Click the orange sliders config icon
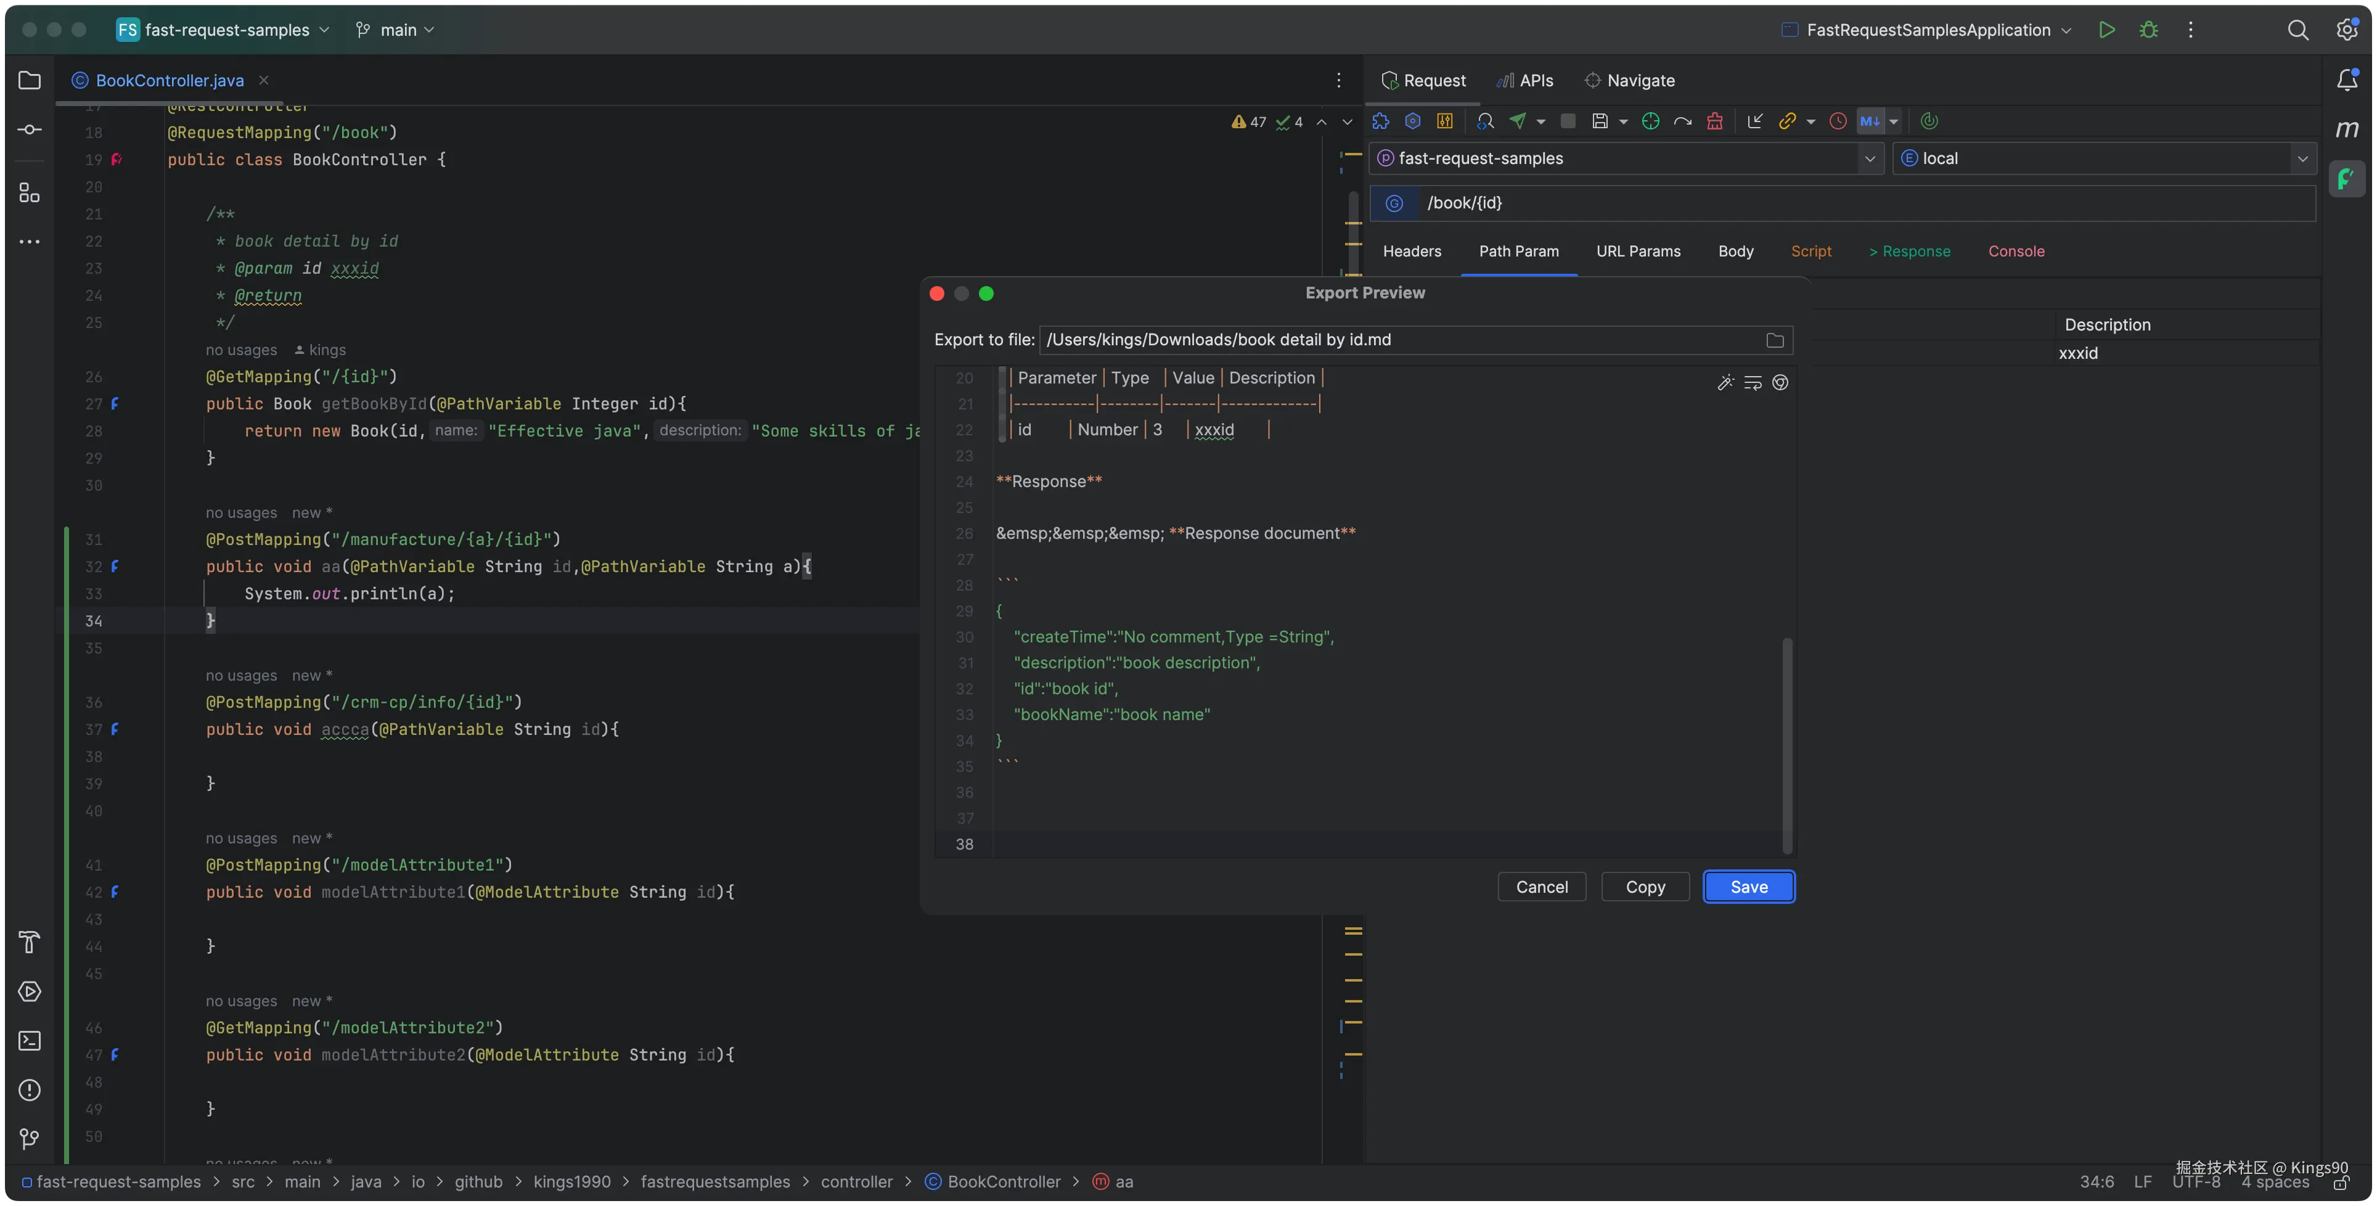Viewport: 2377px width, 1206px height. pyautogui.click(x=1445, y=121)
